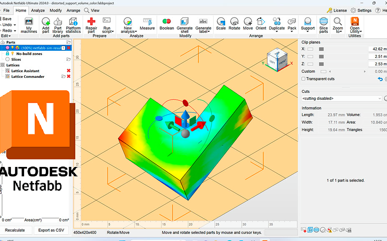Click the Slice parts icon
The height and width of the screenshot is (241, 387).
click(x=324, y=22)
